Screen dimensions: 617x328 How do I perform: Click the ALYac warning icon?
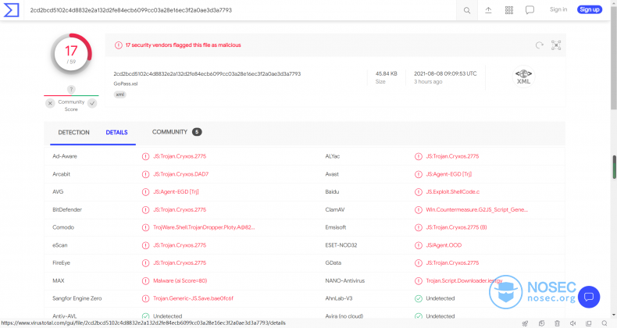(x=419, y=156)
